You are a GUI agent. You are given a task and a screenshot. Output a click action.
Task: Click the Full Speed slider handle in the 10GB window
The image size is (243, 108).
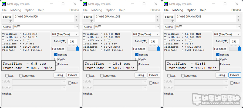click(158, 48)
